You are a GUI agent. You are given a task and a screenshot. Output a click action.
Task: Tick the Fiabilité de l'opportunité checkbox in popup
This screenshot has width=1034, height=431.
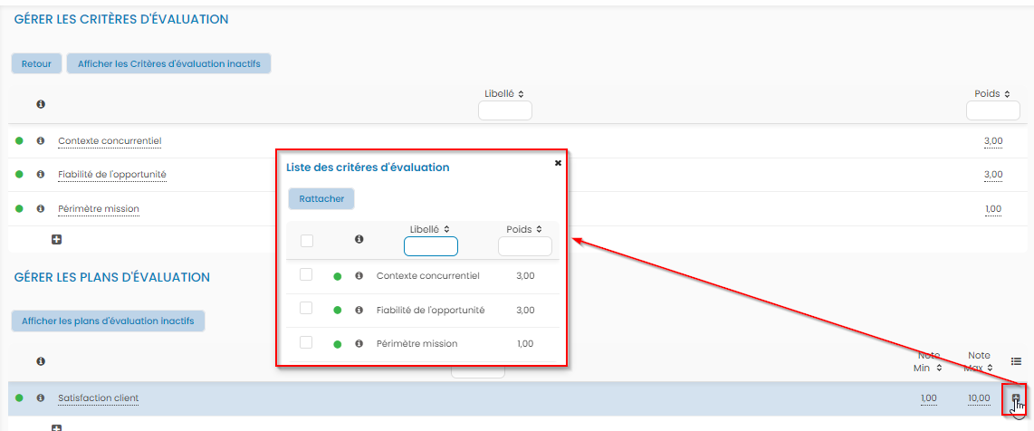pos(306,309)
